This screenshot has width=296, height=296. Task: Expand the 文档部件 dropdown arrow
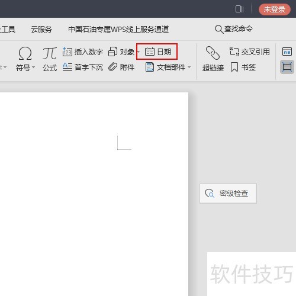coord(189,67)
